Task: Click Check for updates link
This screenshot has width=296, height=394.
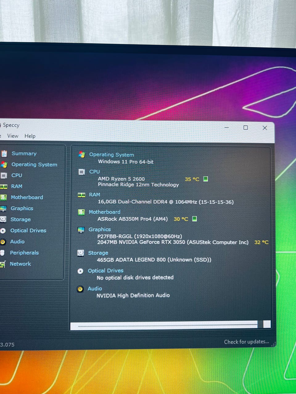Action: coord(247,342)
